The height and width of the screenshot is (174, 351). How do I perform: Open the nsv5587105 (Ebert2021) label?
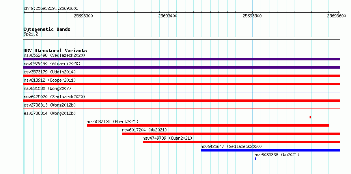113,122
